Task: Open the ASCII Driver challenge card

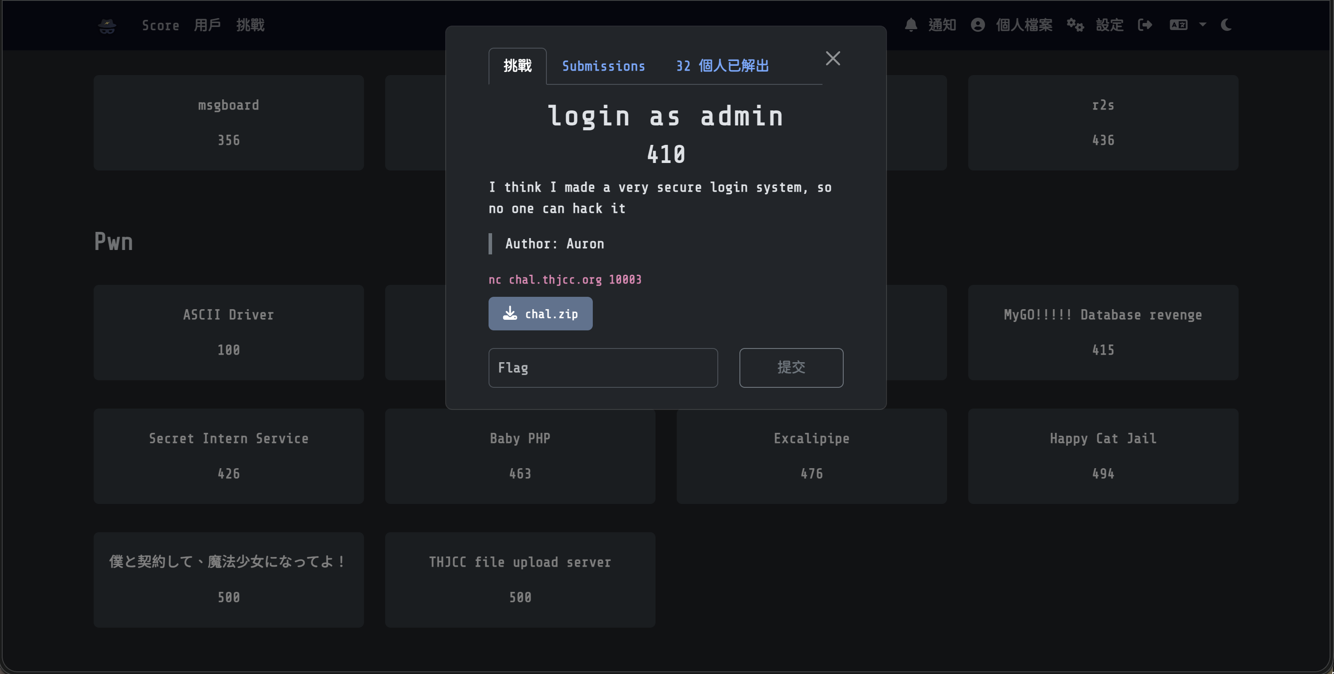Action: [228, 332]
